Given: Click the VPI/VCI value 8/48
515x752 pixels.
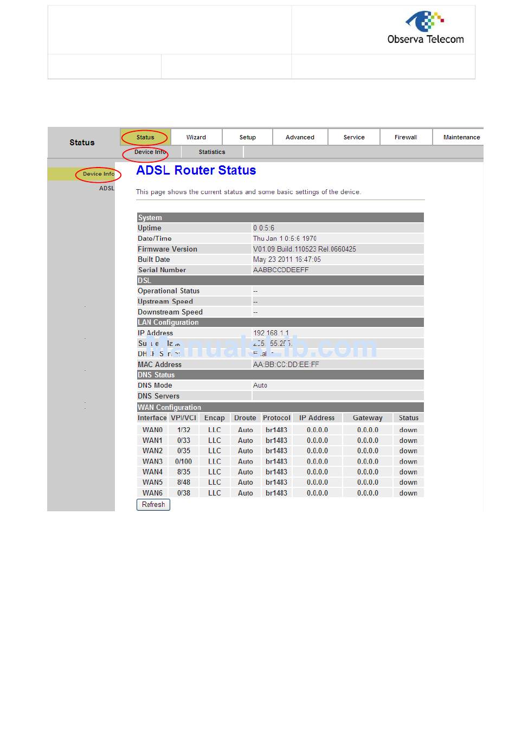Looking at the screenshot, I should point(184,483).
